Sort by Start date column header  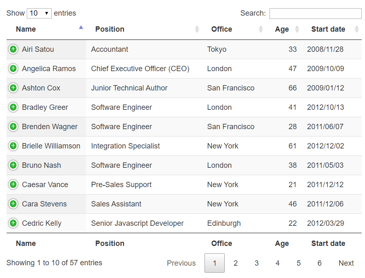click(328, 29)
